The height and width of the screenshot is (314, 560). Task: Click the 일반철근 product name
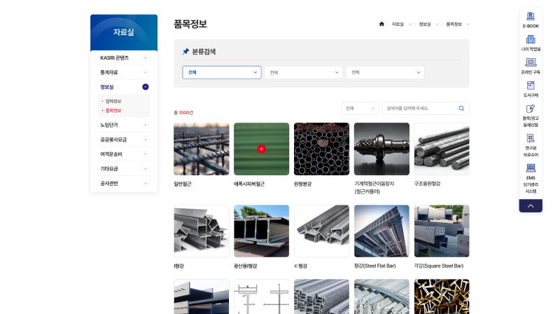click(x=183, y=184)
